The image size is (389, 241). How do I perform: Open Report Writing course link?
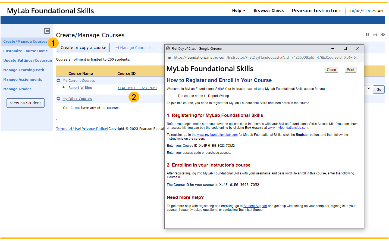(80, 87)
